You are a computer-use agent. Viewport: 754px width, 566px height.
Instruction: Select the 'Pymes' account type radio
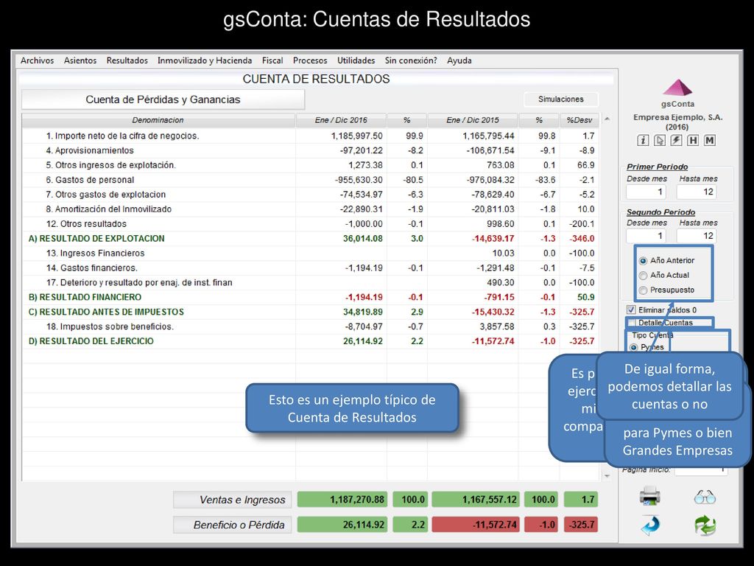click(x=634, y=348)
